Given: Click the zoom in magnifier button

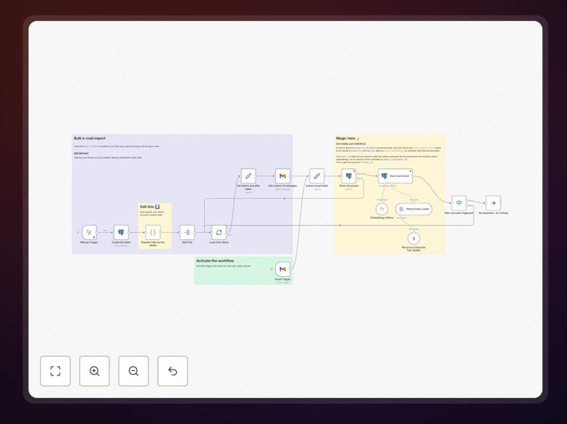Looking at the screenshot, I should click(x=94, y=371).
